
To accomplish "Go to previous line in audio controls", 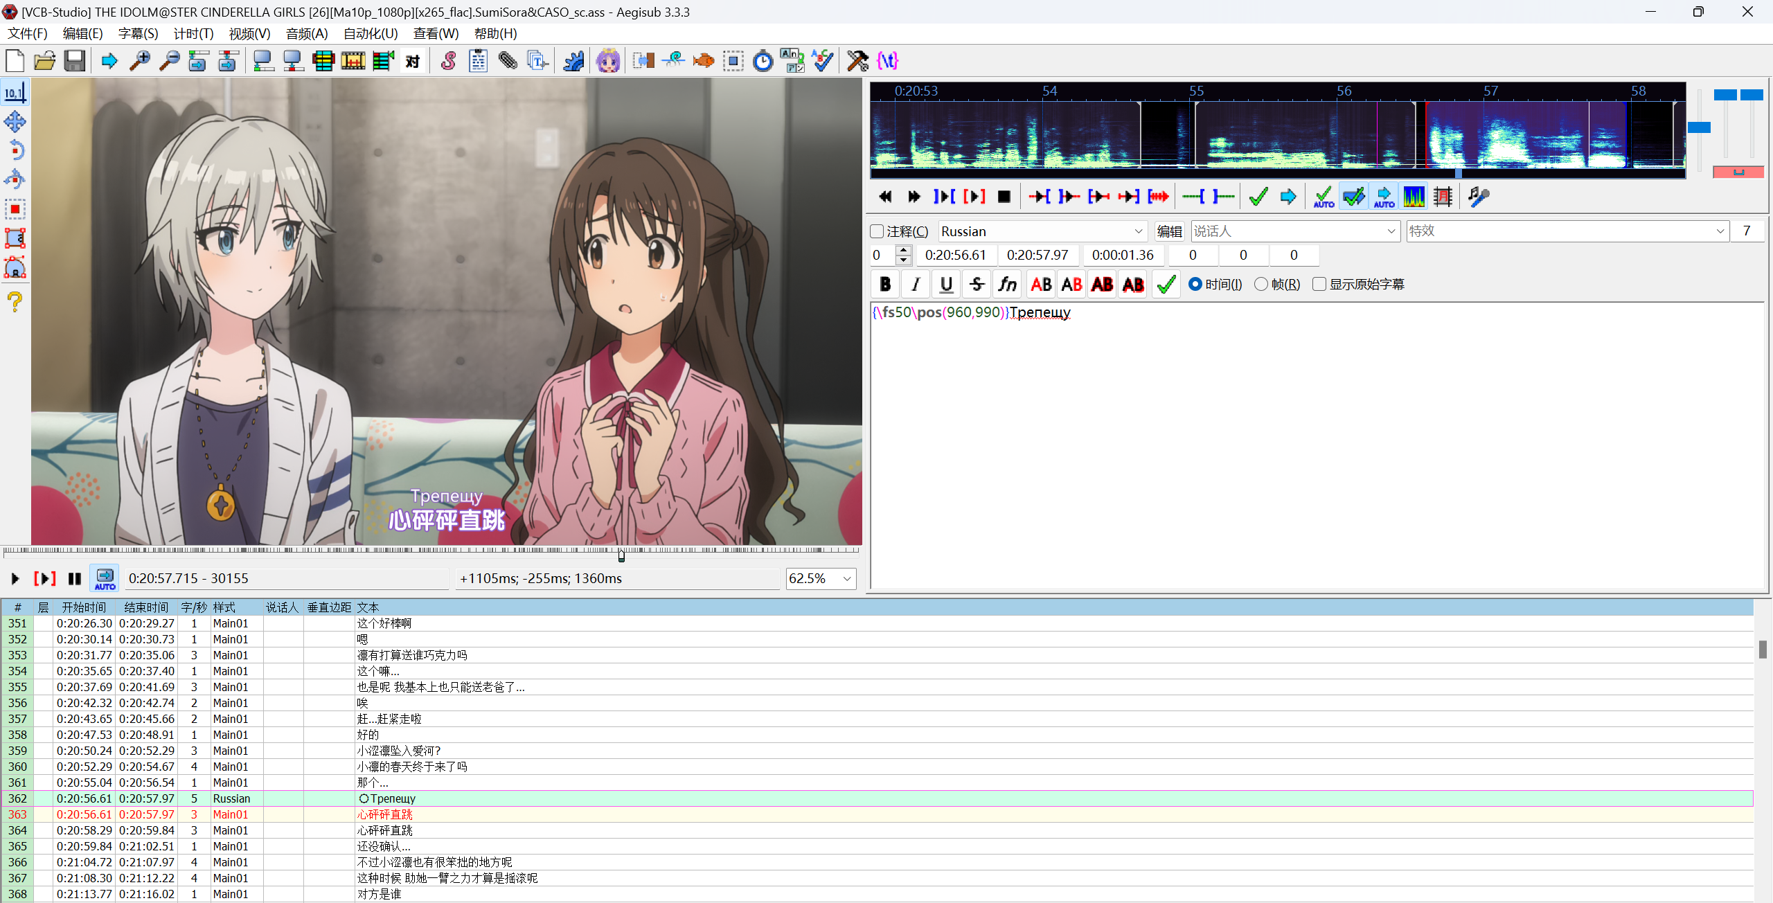I will click(884, 197).
